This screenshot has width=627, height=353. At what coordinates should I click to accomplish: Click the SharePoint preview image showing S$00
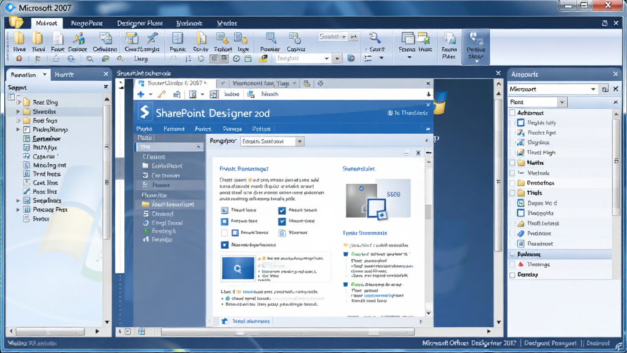click(378, 199)
